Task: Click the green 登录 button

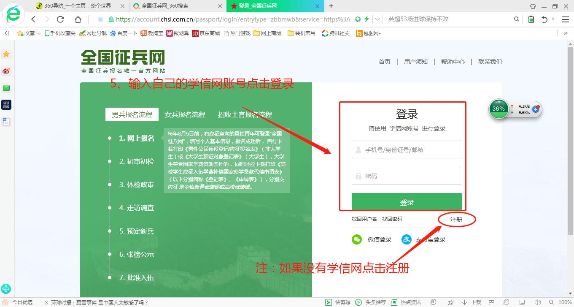Action: coord(407,202)
